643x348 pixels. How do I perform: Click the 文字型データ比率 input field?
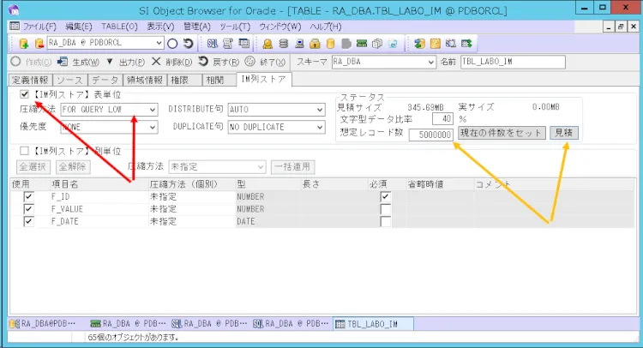442,119
